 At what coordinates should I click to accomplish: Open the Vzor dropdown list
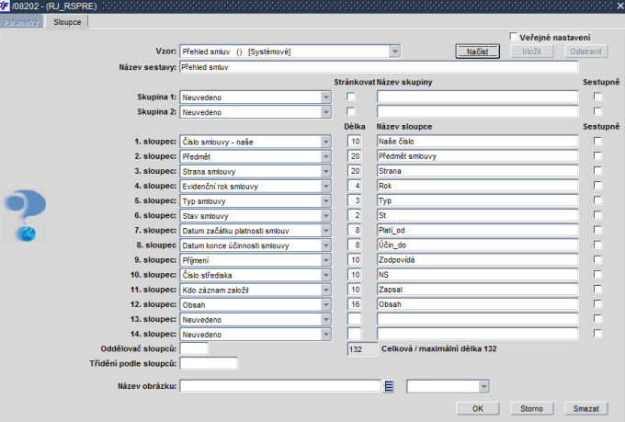tap(394, 51)
